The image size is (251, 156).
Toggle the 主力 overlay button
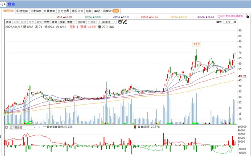(x=31, y=22)
